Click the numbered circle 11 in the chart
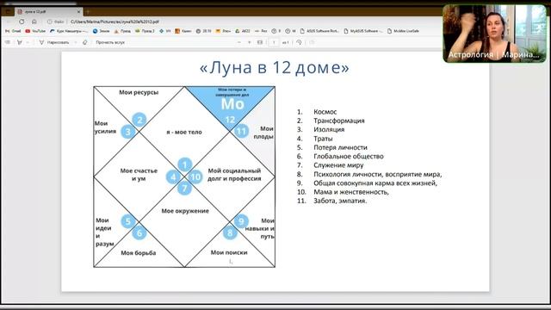 pos(241,132)
